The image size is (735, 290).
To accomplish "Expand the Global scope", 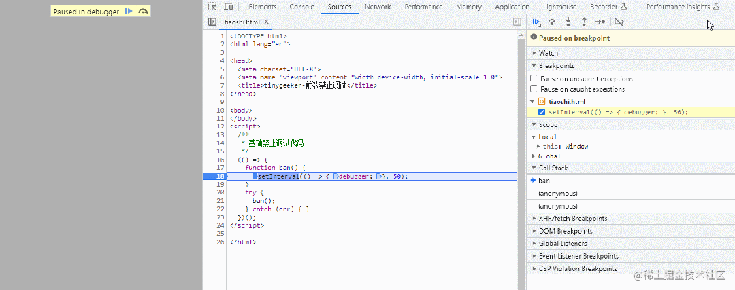I will [x=534, y=156].
